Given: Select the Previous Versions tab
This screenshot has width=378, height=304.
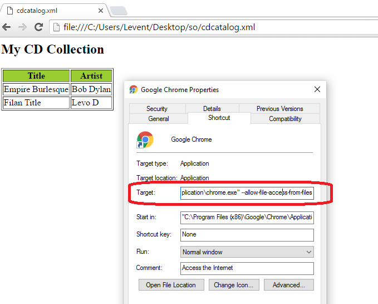Looking at the screenshot, I should pyautogui.click(x=279, y=109).
